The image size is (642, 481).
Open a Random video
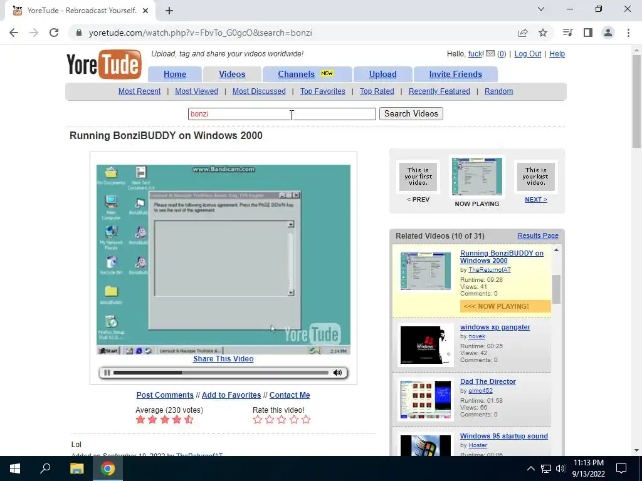tap(498, 91)
